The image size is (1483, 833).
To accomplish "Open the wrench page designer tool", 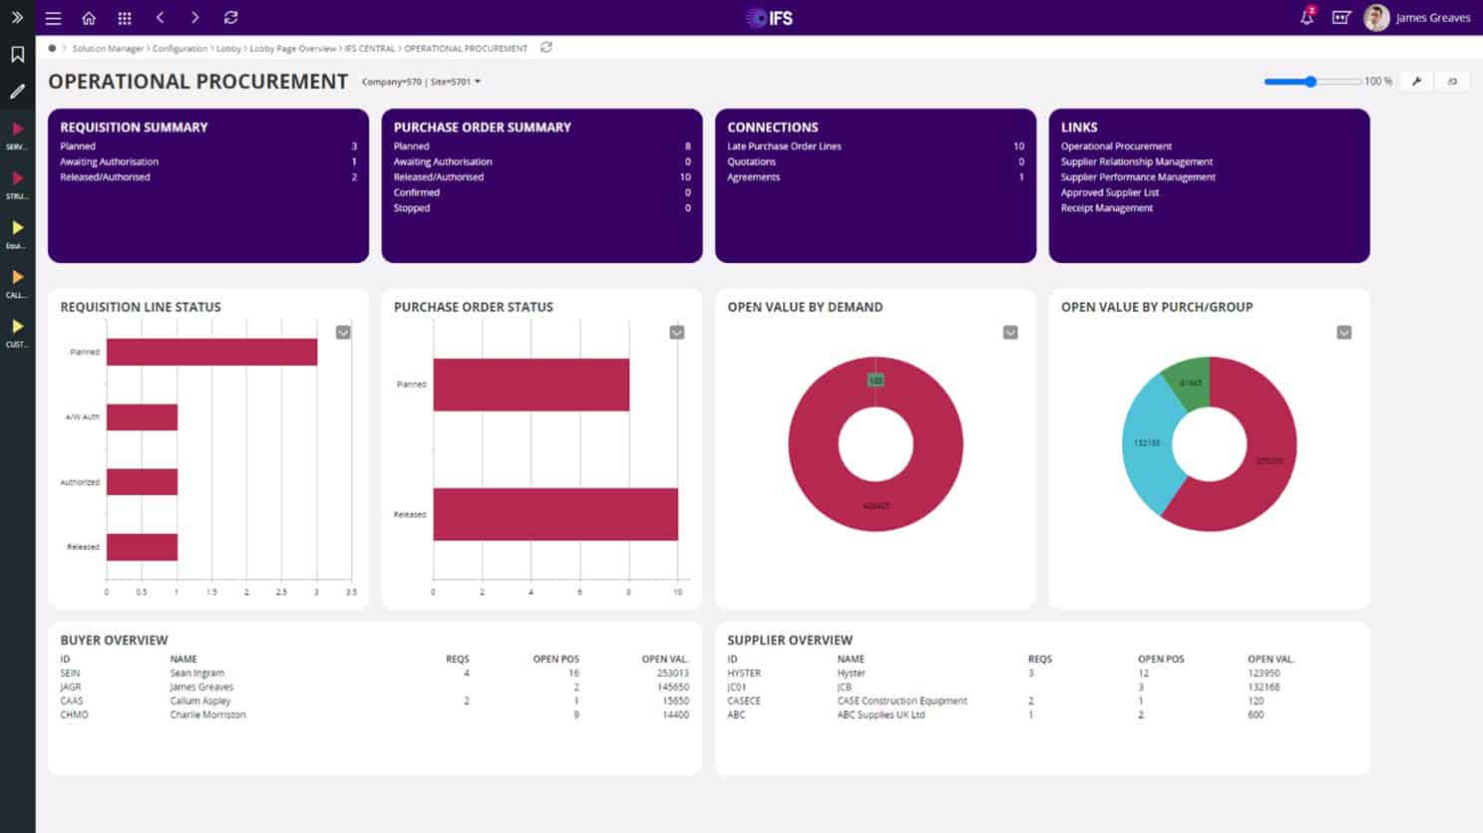I will pyautogui.click(x=1416, y=82).
